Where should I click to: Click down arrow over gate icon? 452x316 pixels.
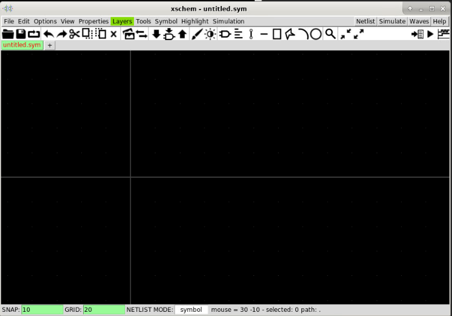169,34
